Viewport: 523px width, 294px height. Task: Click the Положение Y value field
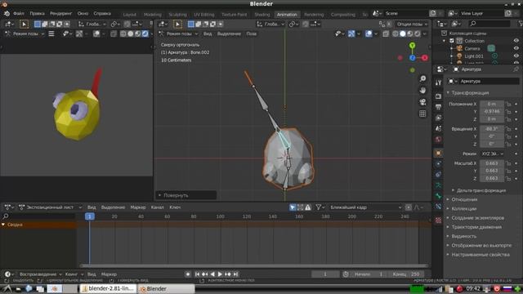(x=492, y=111)
